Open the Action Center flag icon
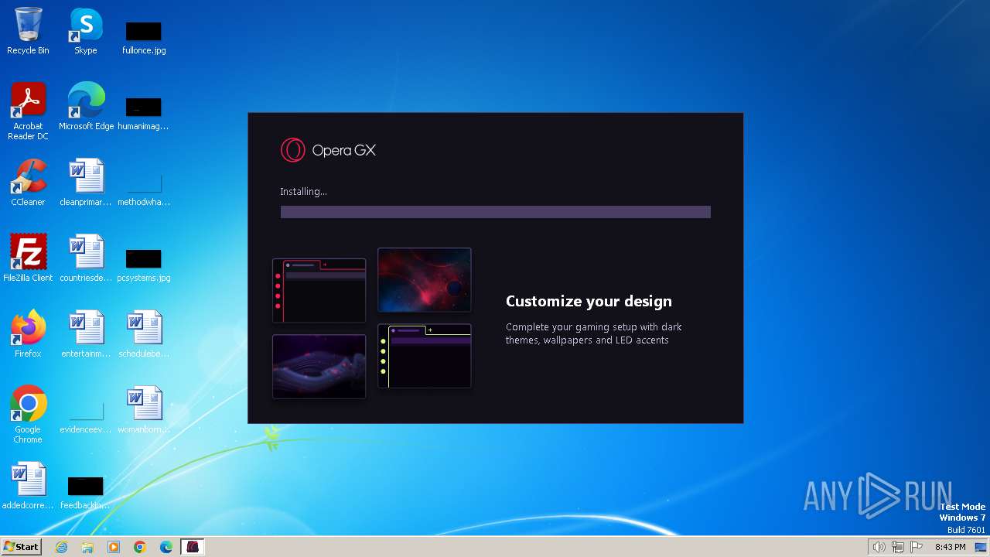The width and height of the screenshot is (990, 557). (917, 547)
